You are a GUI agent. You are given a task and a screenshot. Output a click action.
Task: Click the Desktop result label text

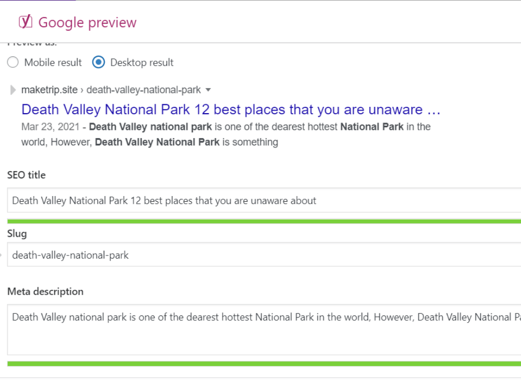(142, 63)
